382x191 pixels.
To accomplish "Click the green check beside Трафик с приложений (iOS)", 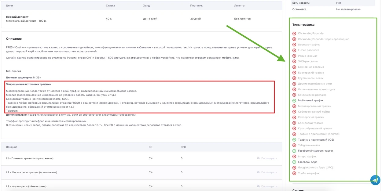I will [294, 140].
